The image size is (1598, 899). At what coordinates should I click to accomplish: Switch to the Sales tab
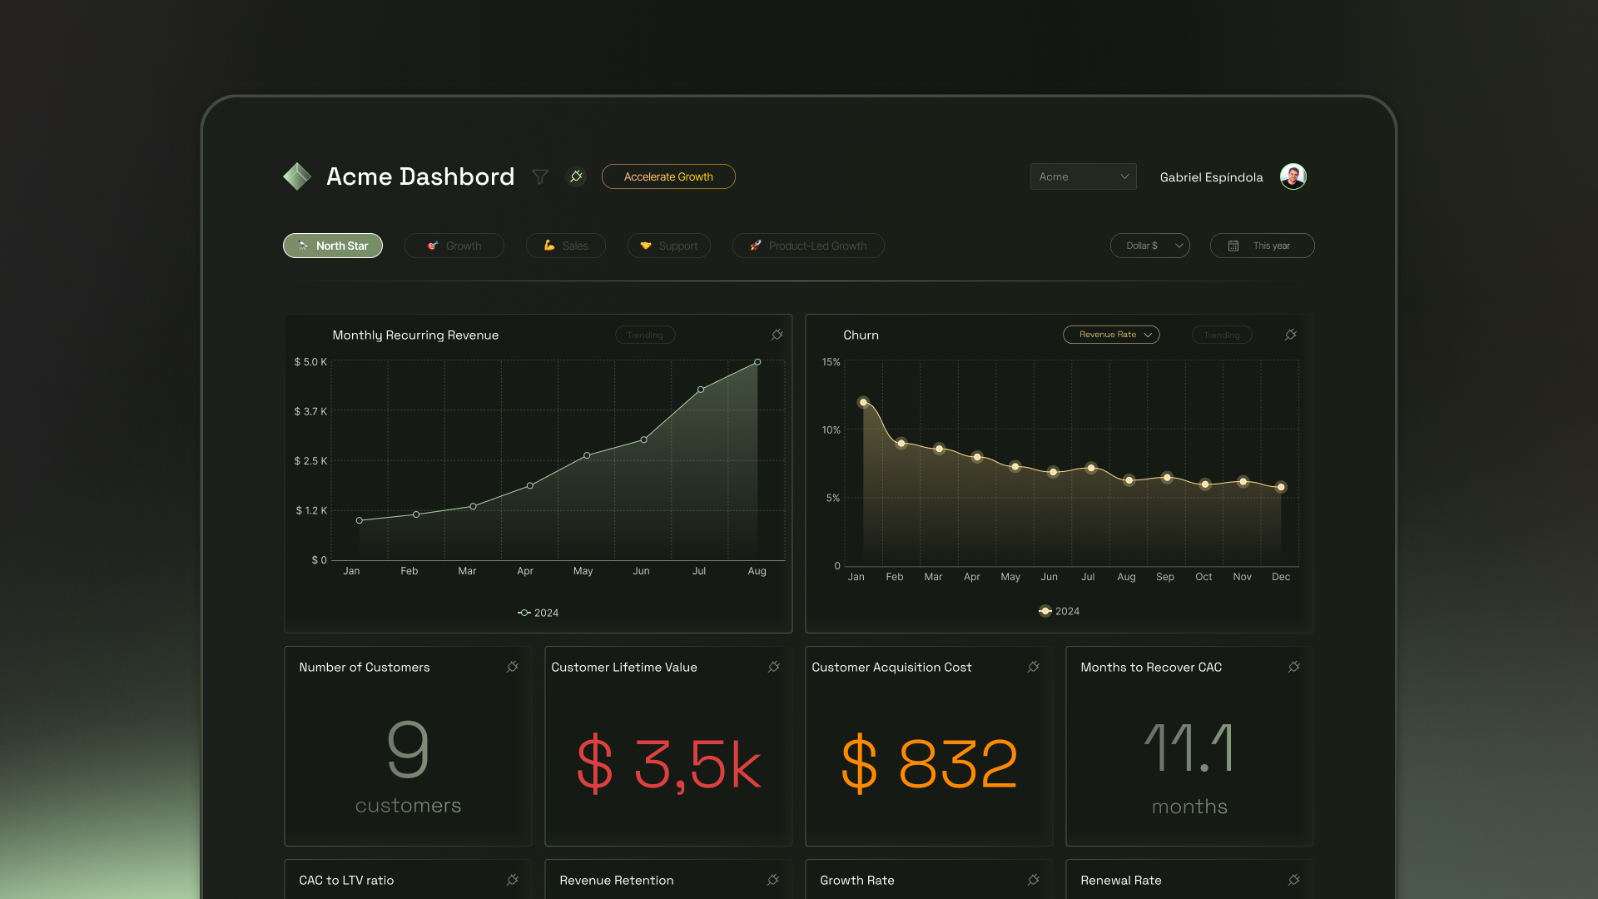pos(566,246)
